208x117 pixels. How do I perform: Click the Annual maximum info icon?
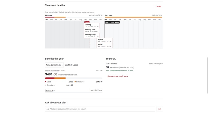tap(59, 71)
